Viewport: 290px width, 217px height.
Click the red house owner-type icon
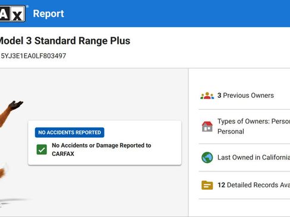tap(207, 126)
